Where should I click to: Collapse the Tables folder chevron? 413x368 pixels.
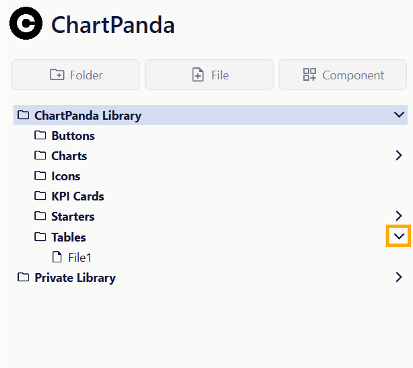click(x=399, y=236)
